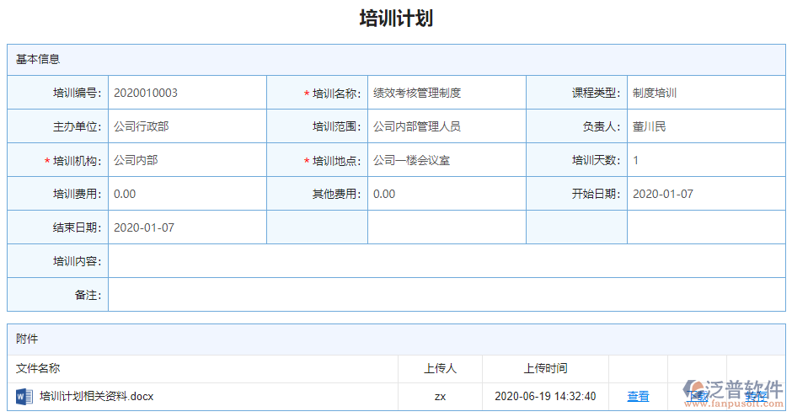
Task: Click the 基本信息 section header
Action: point(396,60)
